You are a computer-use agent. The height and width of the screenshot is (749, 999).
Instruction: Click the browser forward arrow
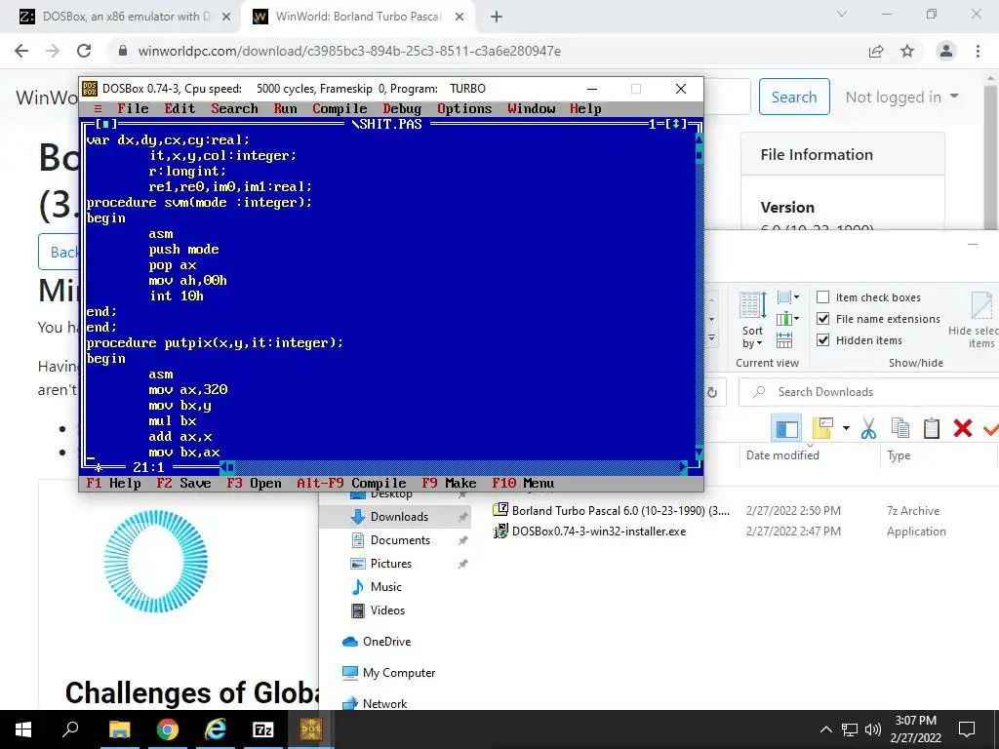[53, 51]
